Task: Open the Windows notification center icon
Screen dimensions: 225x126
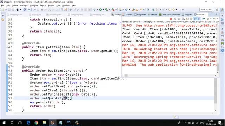Action: point(220,123)
